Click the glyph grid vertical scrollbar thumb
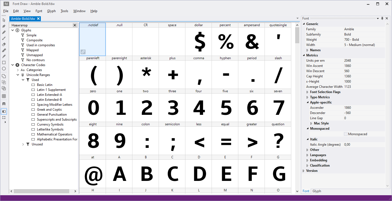 coord(297,35)
